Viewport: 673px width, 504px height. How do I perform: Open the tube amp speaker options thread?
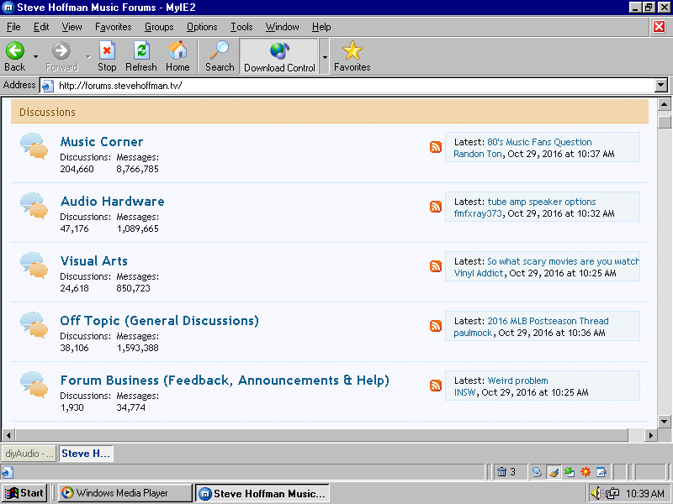(542, 202)
